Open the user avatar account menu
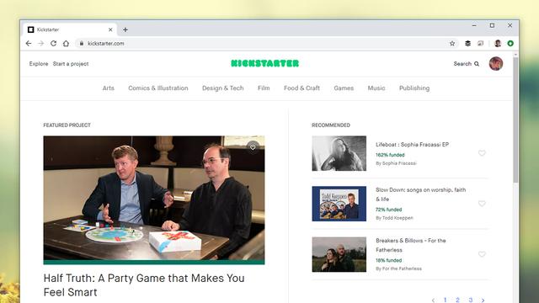Screen dimensions: 539x303 496,64
